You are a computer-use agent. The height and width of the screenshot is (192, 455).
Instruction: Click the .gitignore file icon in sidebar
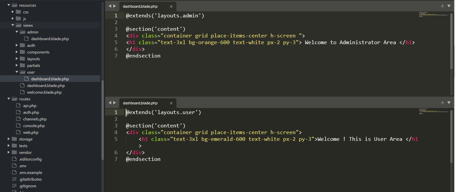pyautogui.click(x=14, y=186)
